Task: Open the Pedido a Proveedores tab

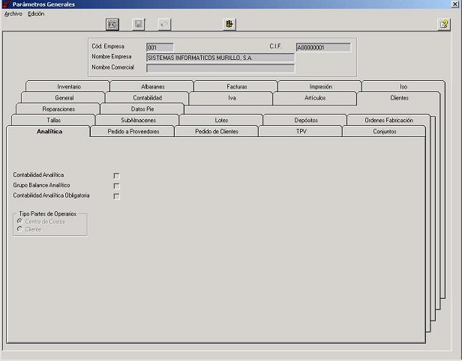Action: click(x=133, y=131)
